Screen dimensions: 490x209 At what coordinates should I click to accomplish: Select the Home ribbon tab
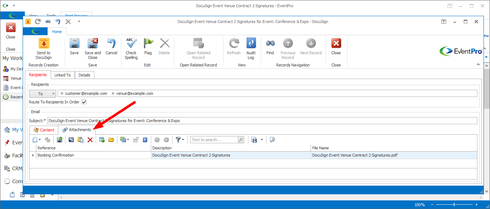(x=57, y=32)
